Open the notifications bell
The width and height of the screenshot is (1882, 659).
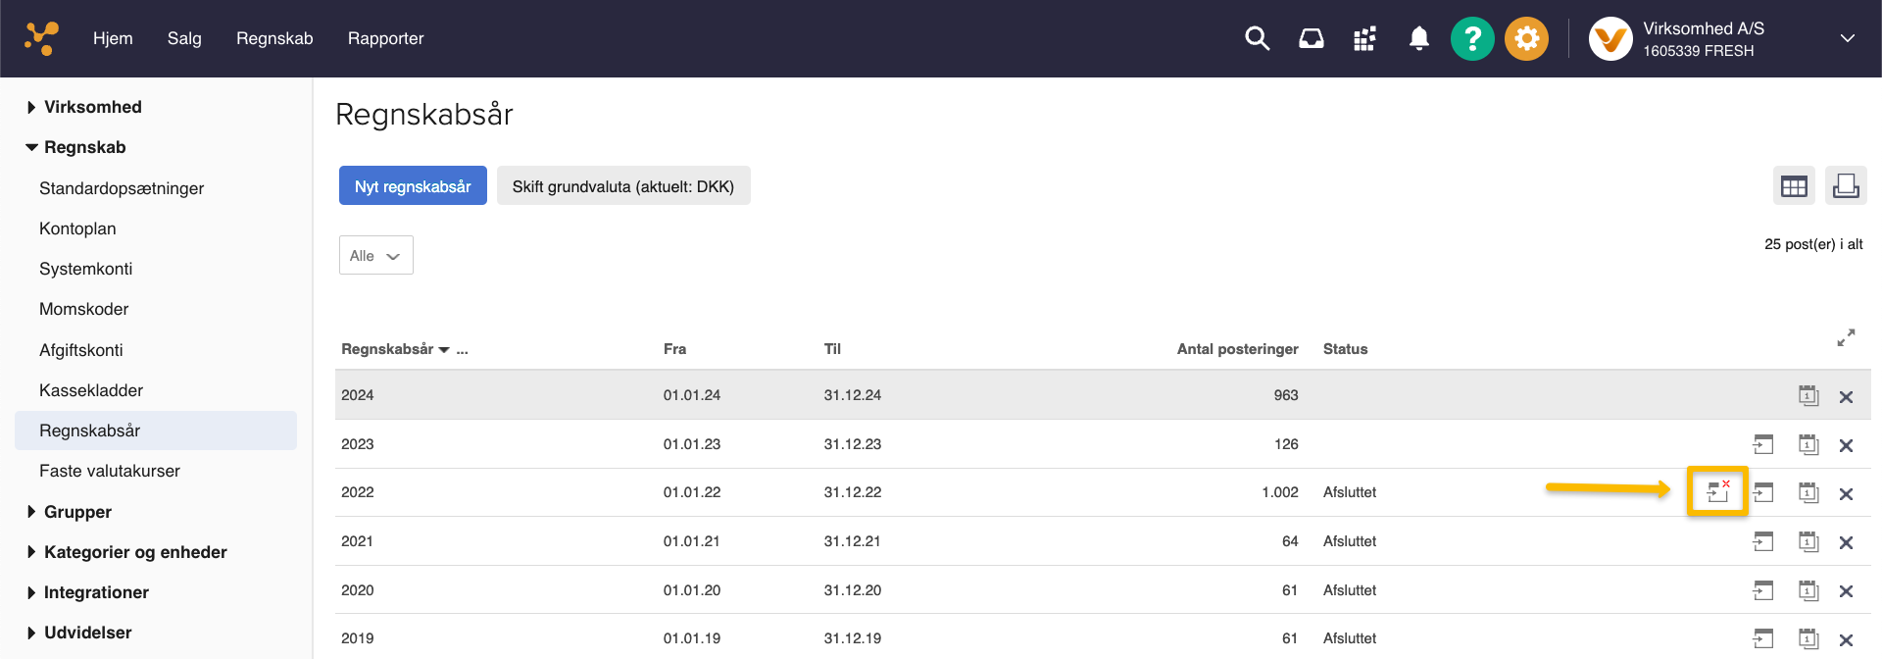(x=1418, y=39)
